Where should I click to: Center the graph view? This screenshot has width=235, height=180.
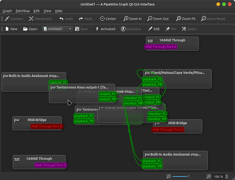(108, 19)
